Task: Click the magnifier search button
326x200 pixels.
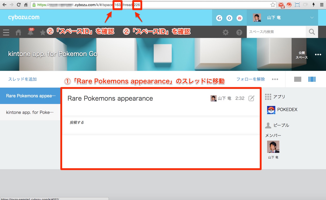Action: [312, 32]
